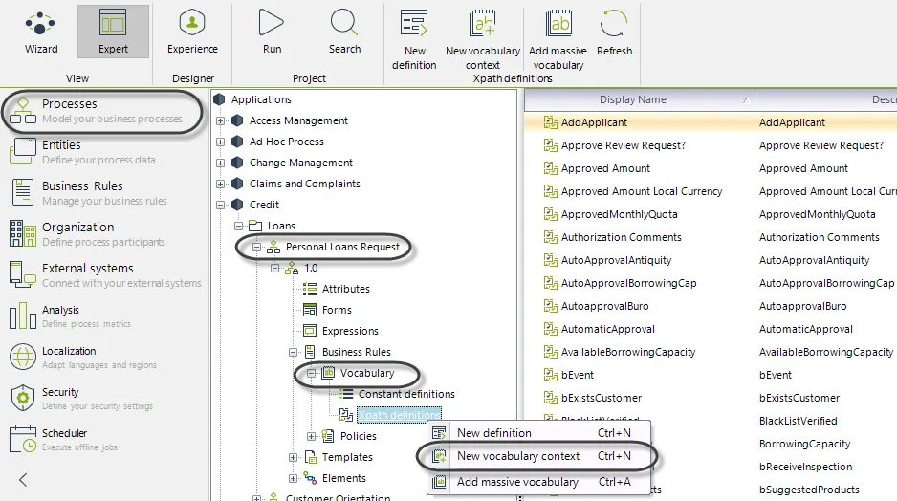
Task: Click the Templates tree icon
Action: 310,457
